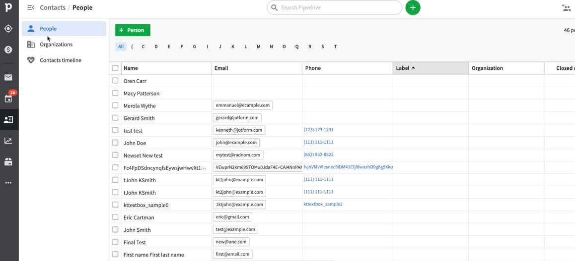Filter people by the letter M
Viewport: 575px width, 261px height.
coord(258,47)
